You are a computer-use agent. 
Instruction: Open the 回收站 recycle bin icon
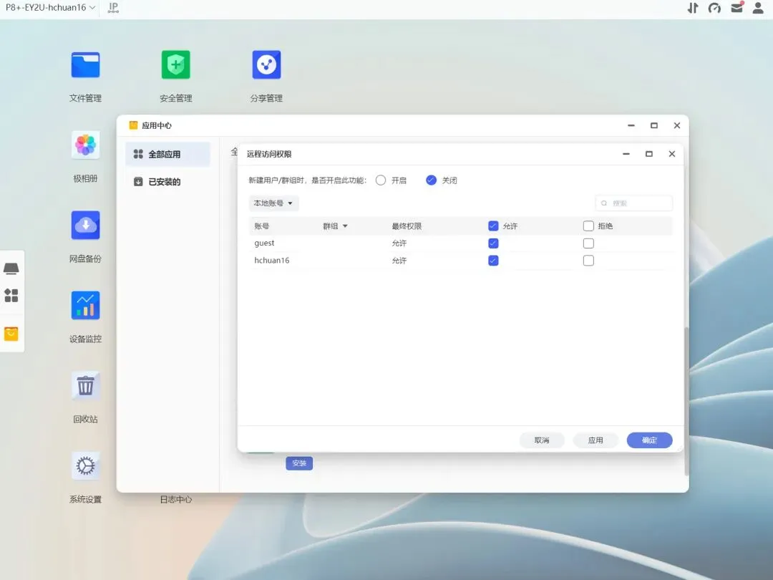pyautogui.click(x=85, y=386)
